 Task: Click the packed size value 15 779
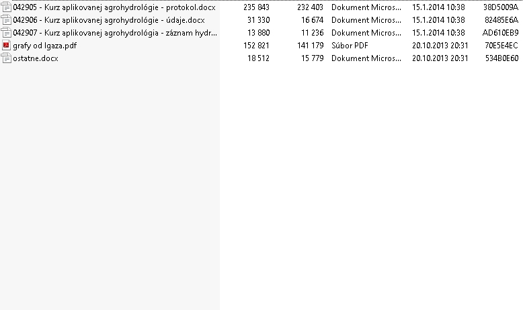tap(310, 58)
